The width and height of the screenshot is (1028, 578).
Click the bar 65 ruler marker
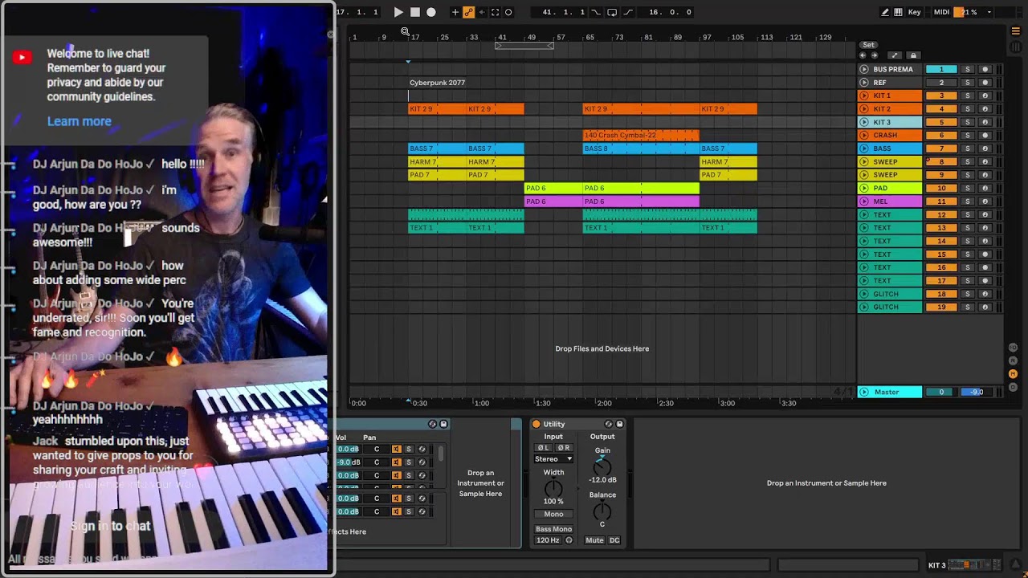589,37
